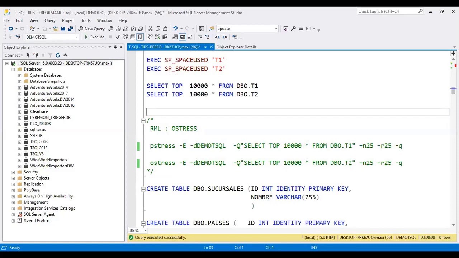
Task: Cut selection with the scissors icon
Action: click(150, 28)
